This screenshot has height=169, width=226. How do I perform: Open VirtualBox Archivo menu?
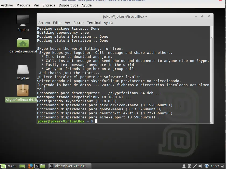click(x=7, y=5)
